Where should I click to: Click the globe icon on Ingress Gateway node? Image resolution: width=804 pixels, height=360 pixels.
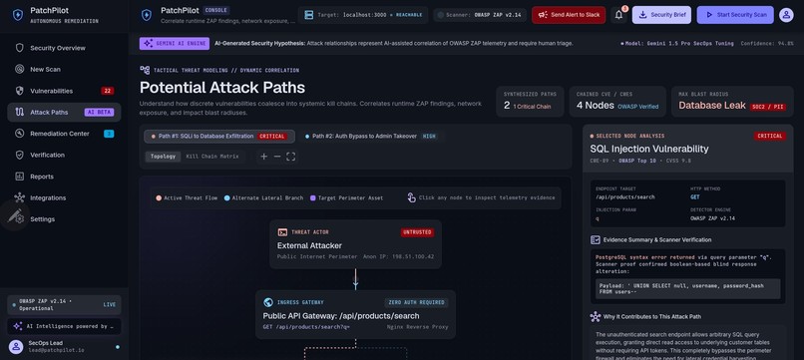click(267, 302)
